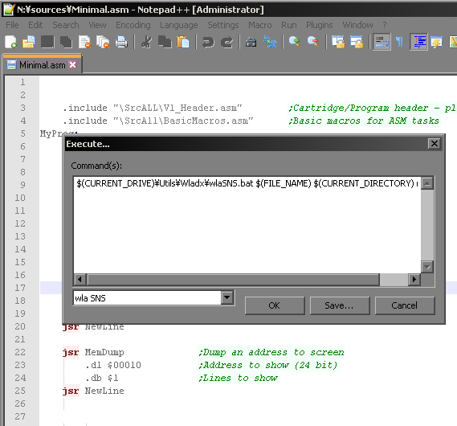The height and width of the screenshot is (426, 457).
Task: Open the View menu
Action: [x=97, y=25]
